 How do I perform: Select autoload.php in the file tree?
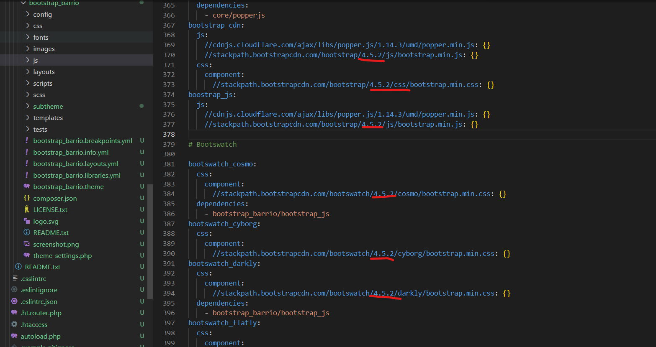[41, 336]
